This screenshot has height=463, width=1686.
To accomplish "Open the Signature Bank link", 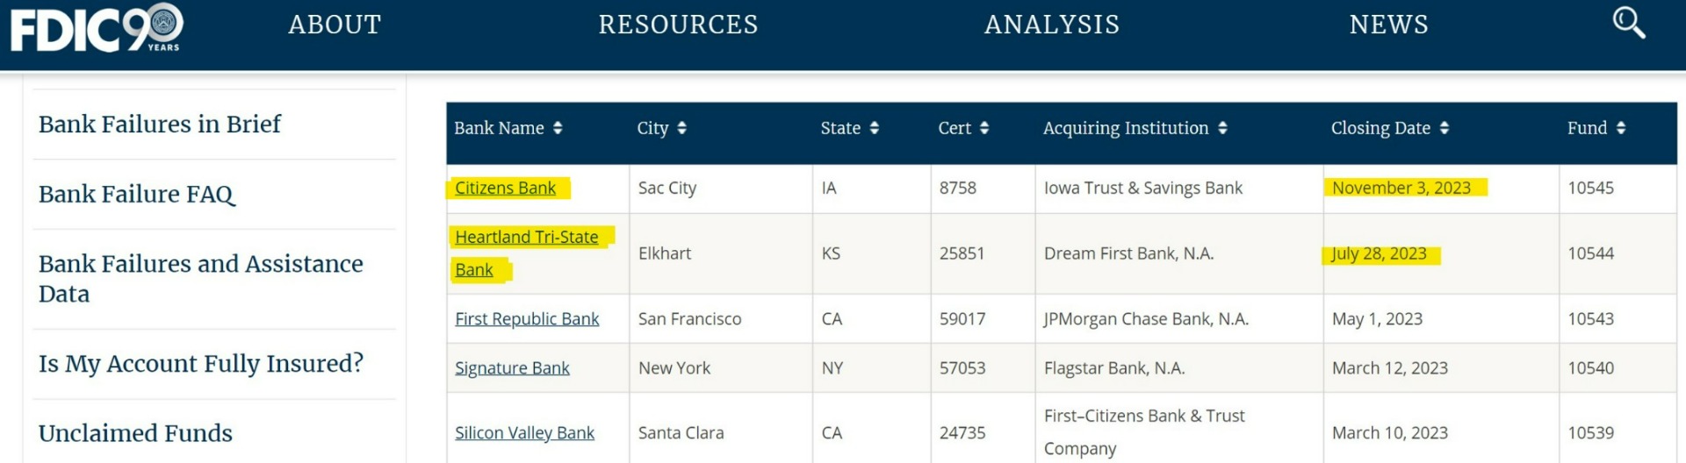I will (512, 368).
